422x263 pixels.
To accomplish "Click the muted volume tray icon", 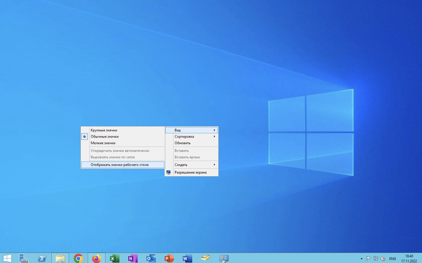I will tap(382, 258).
